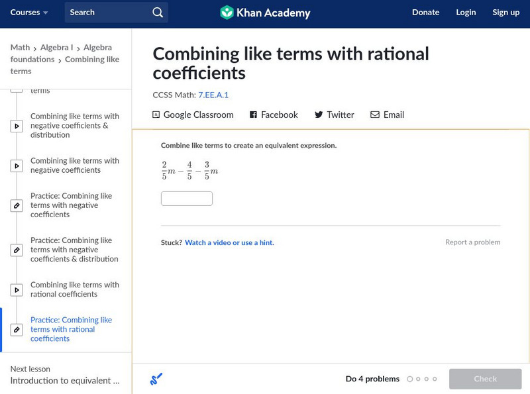Viewport: 530px width, 394px height.
Task: Open Practice: Combining like terms with rational coefficients
Action: coord(71,329)
